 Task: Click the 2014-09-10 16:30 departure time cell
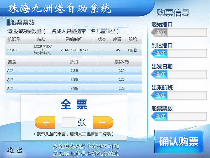click(74, 50)
